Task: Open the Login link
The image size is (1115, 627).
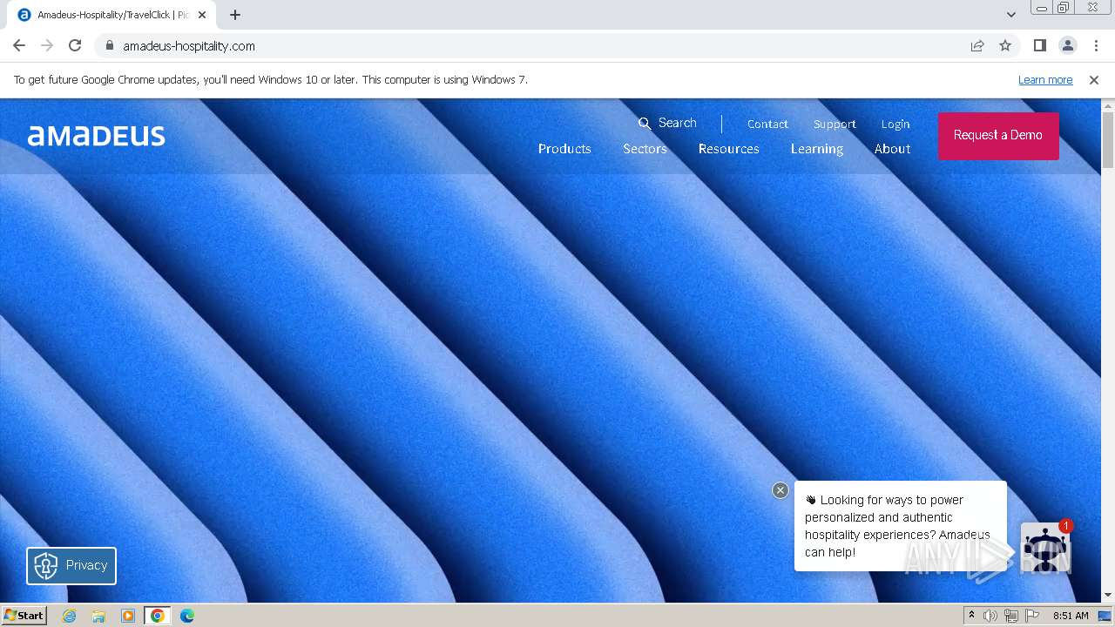Action: tap(895, 124)
